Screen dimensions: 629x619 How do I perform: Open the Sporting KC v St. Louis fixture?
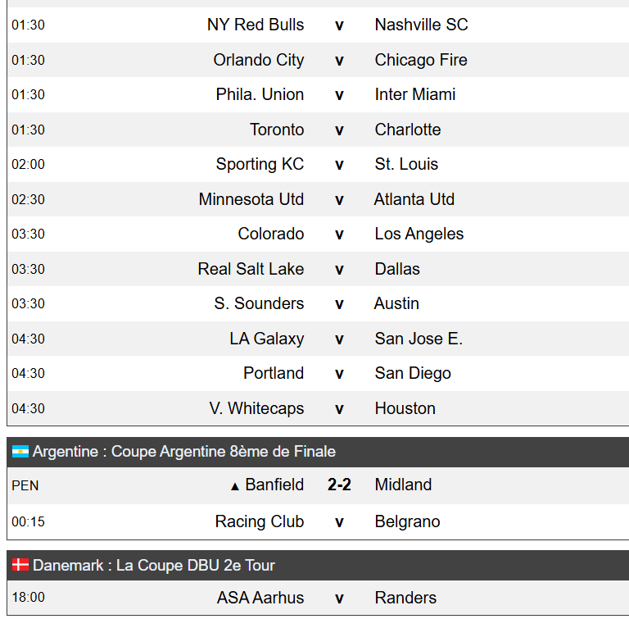point(318,164)
